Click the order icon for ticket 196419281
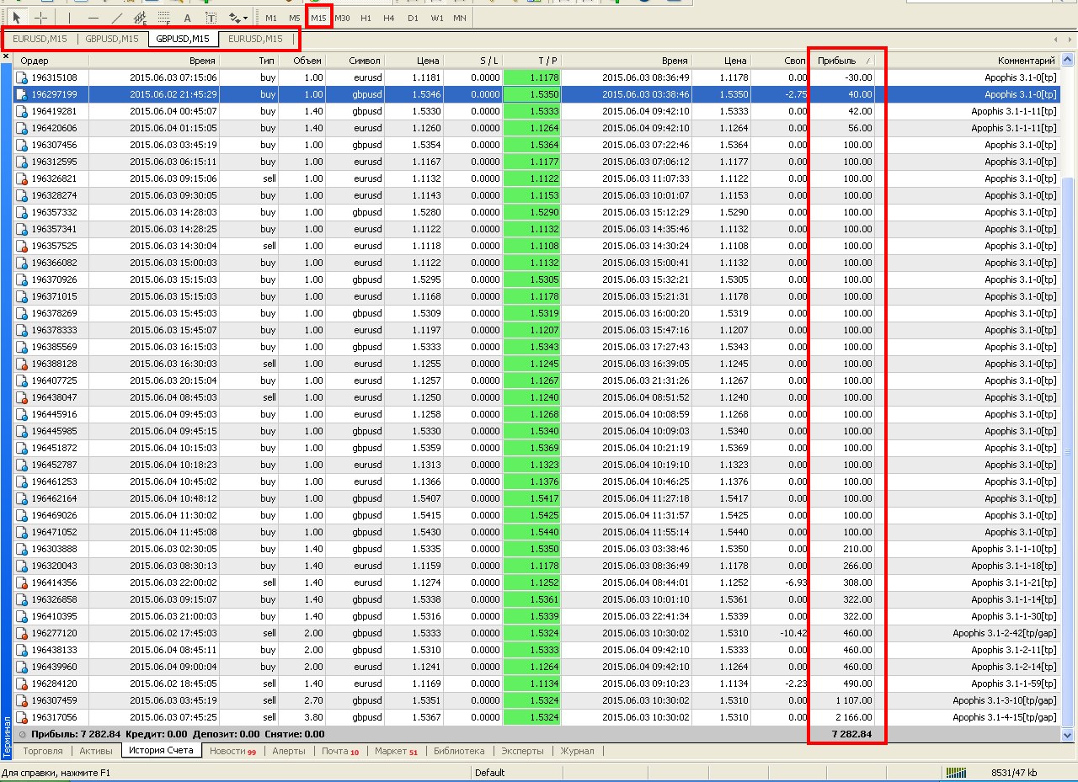This screenshot has width=1078, height=782. [22, 111]
